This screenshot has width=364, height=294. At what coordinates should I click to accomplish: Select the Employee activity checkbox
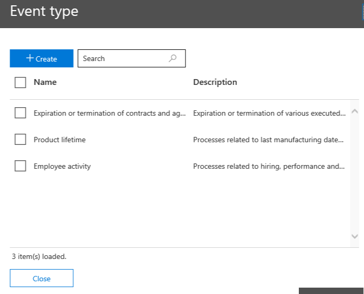click(21, 166)
